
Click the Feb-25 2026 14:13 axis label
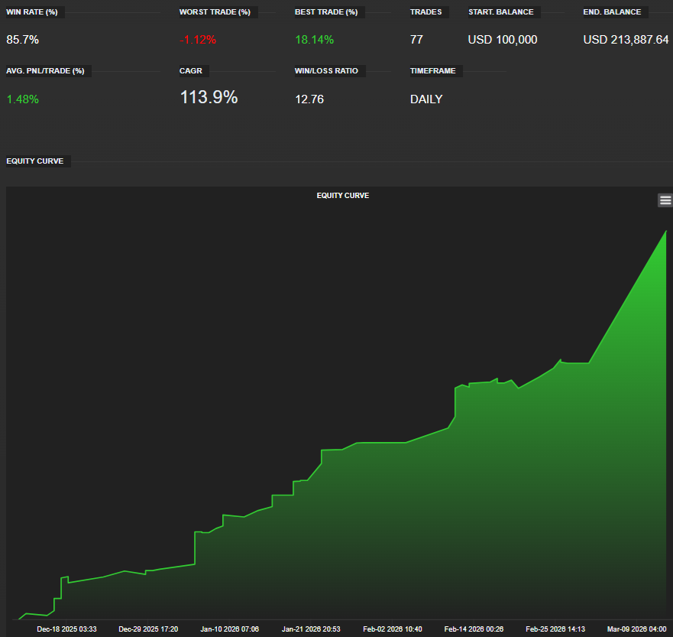pos(555,629)
